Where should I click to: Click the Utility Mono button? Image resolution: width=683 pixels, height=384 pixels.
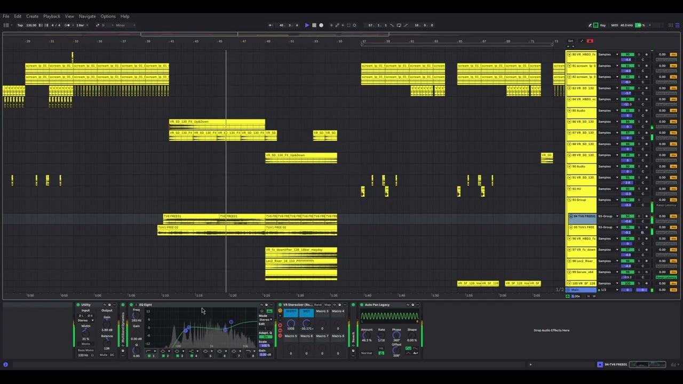pos(85,344)
